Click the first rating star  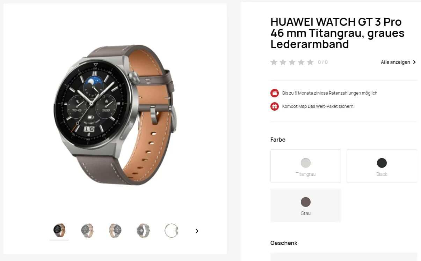coord(274,62)
